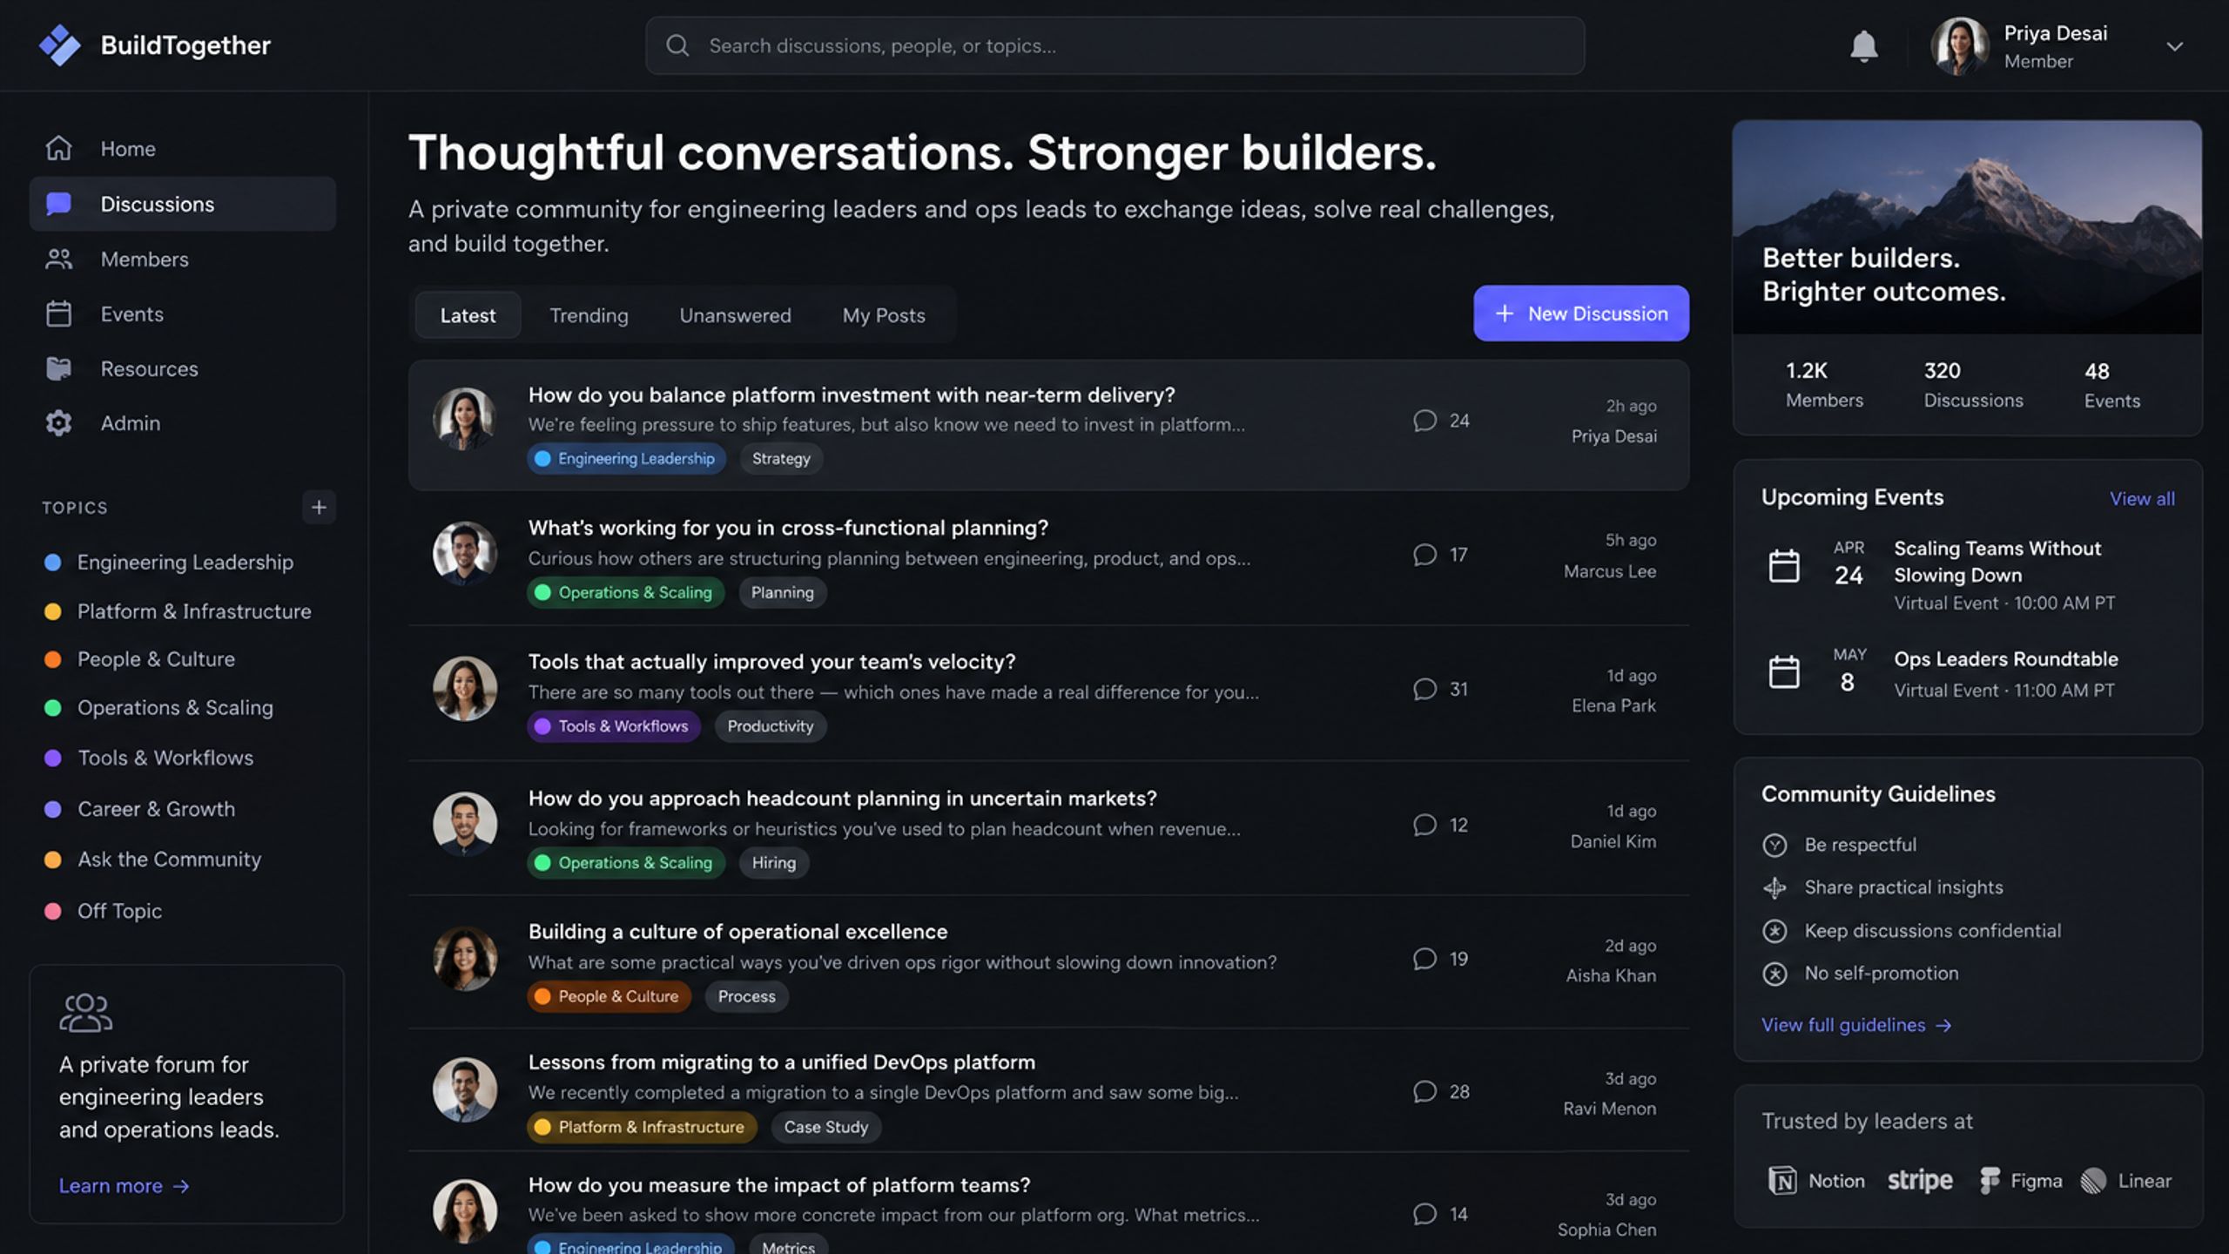Switch to the Unanswered tab

735,315
